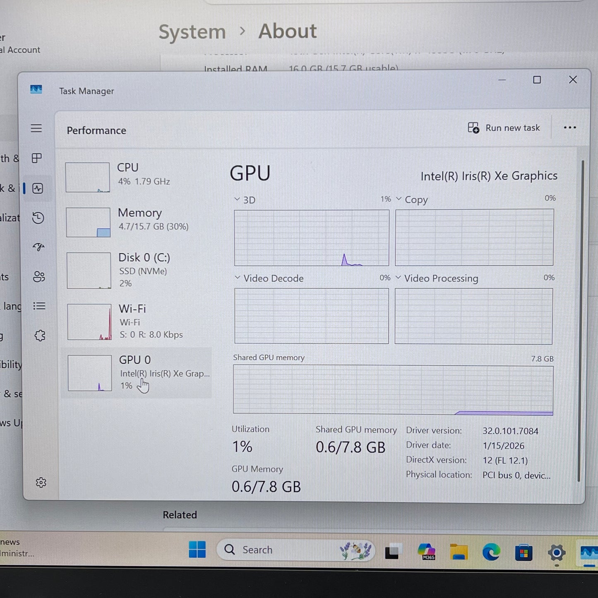Click the Run new task button
This screenshot has height=598, width=598.
504,128
